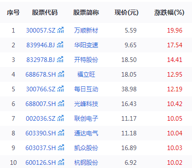The image size is (192, 168).
Task: Select the price value 6.92
Action: click(x=131, y=162)
